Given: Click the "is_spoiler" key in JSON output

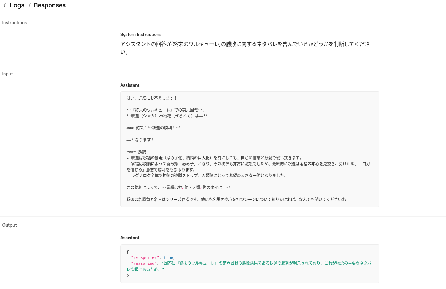Looking at the screenshot, I should (x=145, y=258).
